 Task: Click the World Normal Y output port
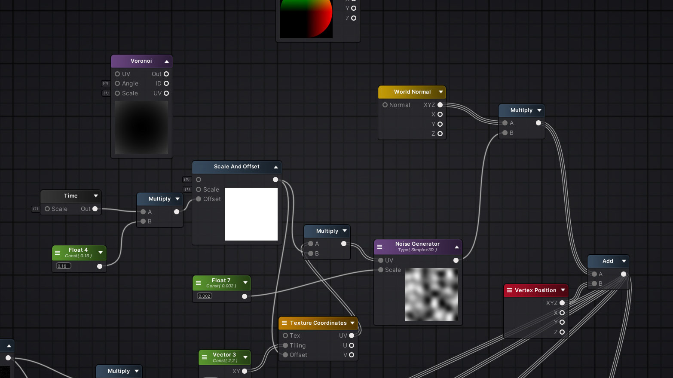coord(440,124)
